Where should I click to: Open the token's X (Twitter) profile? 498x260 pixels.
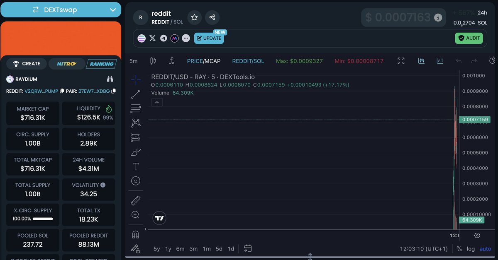[153, 38]
